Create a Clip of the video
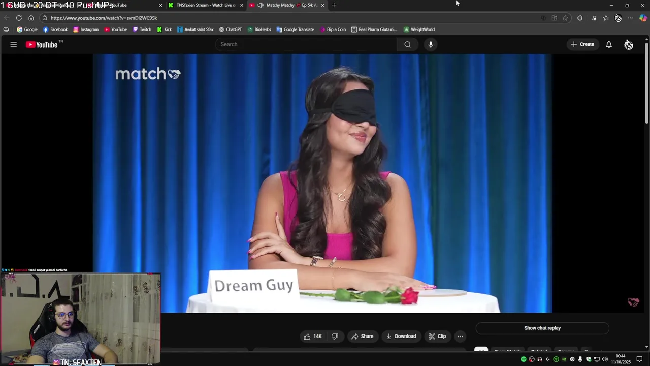Screen dimensions: 650x366 tap(437, 336)
